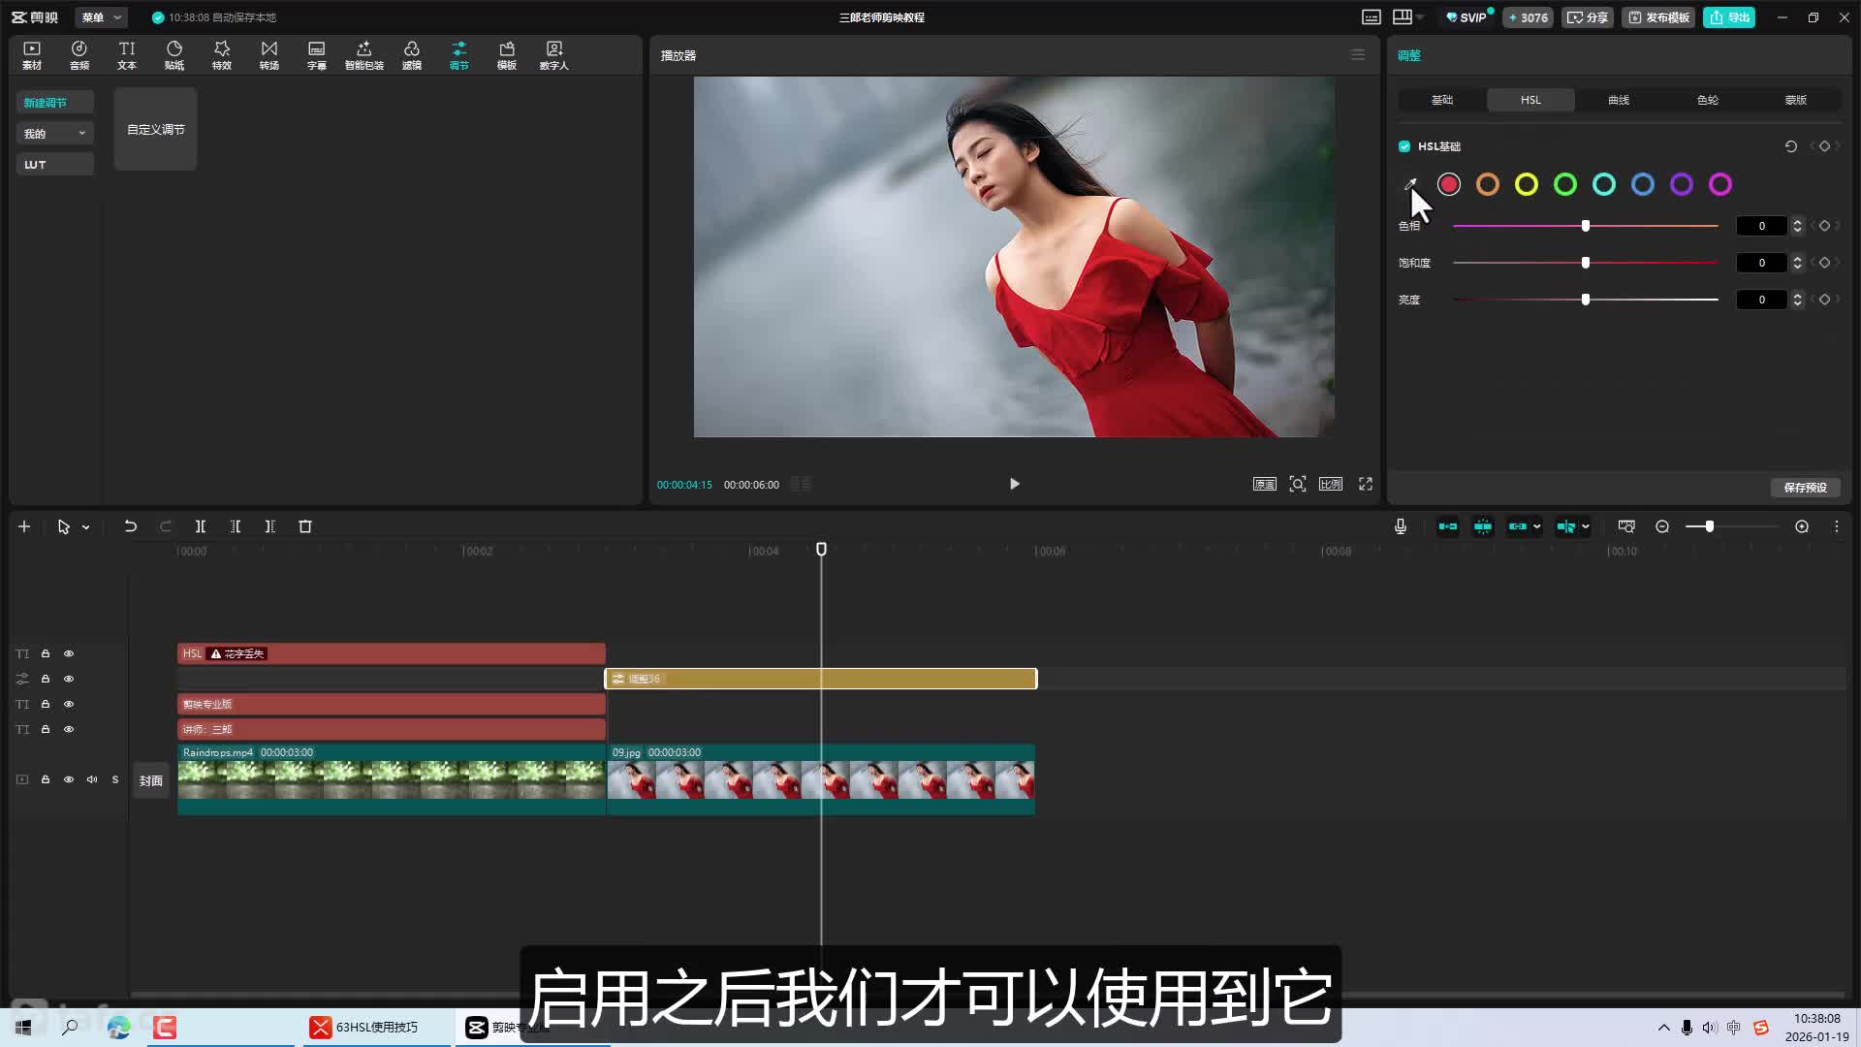Click the 导出 export button
The height and width of the screenshot is (1047, 1861).
(x=1729, y=17)
